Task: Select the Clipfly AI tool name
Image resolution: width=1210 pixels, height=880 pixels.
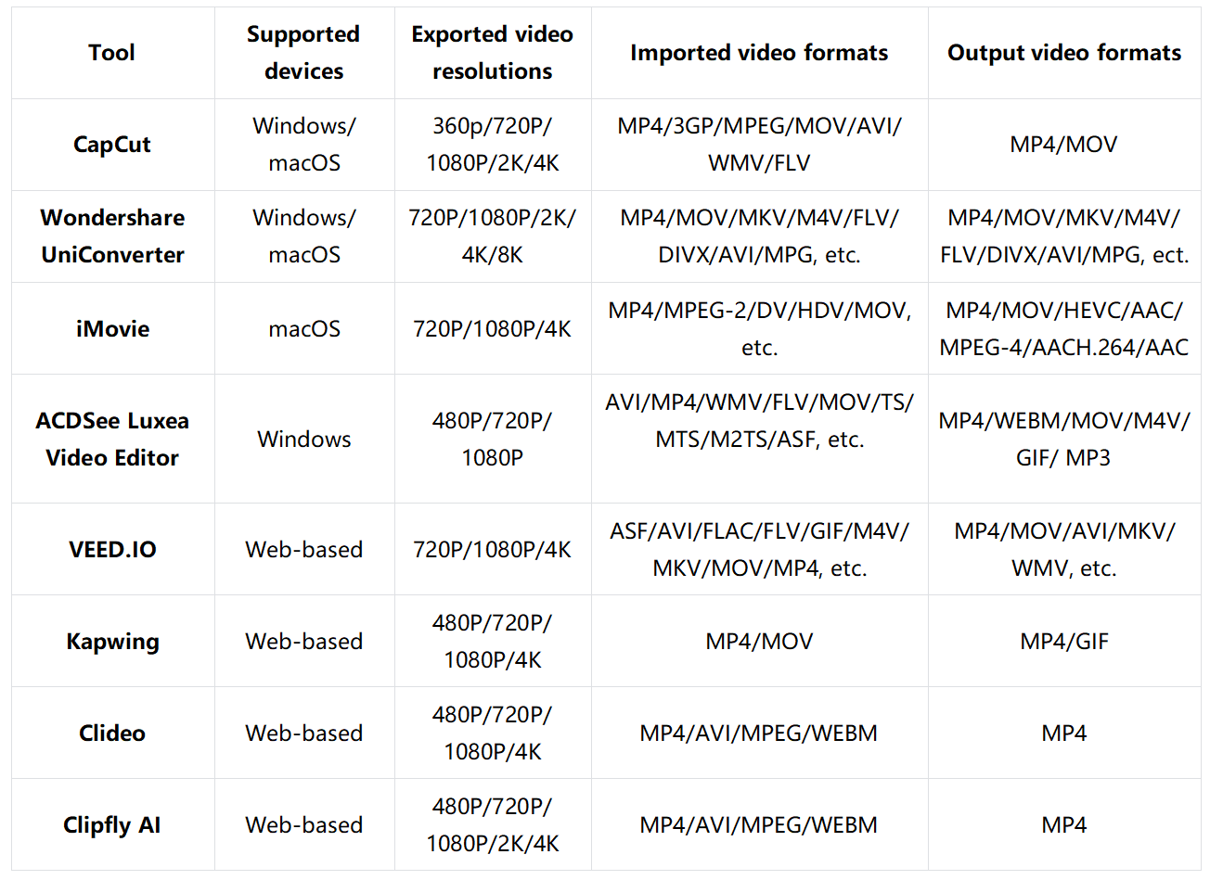Action: pos(112,825)
